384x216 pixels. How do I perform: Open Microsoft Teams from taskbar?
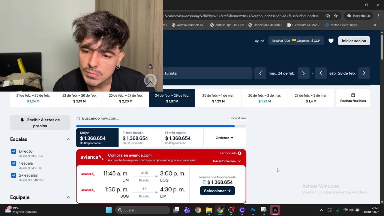[187, 210]
